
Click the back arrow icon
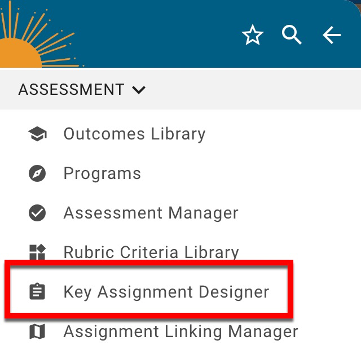[331, 36]
